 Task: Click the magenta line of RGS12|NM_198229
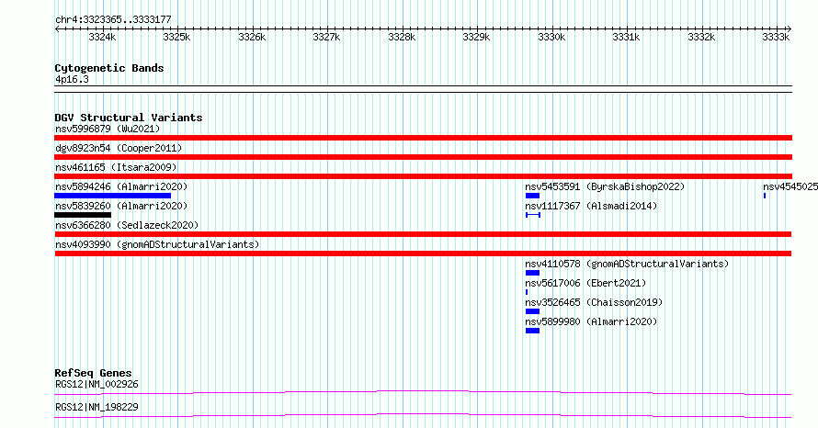click(x=423, y=415)
